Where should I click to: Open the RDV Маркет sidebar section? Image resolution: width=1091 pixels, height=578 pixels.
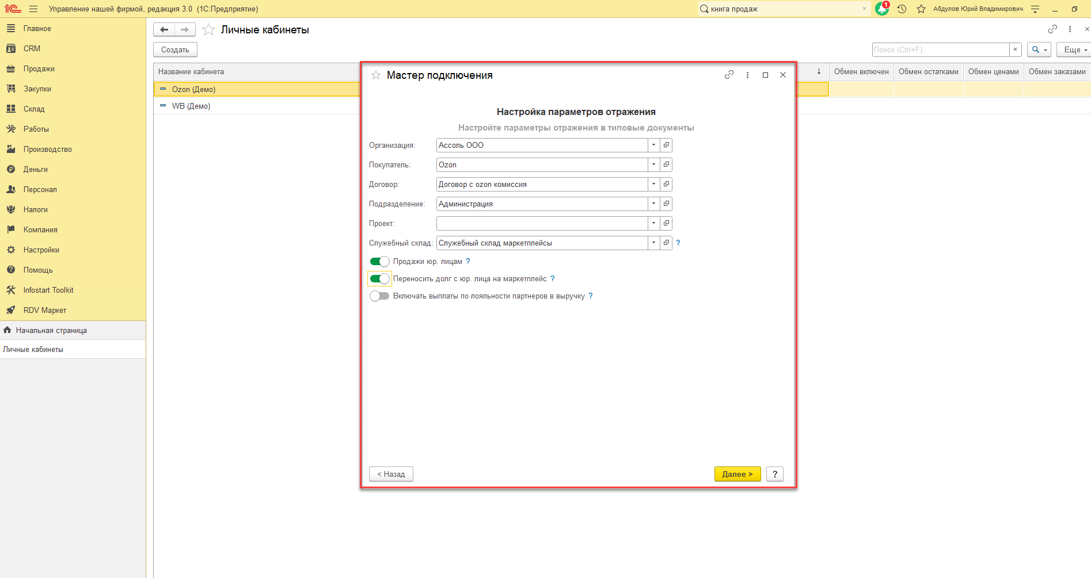44,310
